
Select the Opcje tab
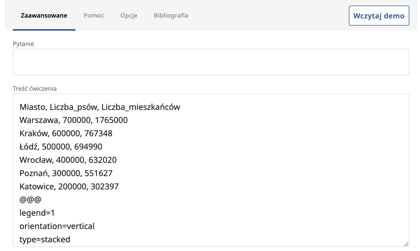(x=129, y=16)
